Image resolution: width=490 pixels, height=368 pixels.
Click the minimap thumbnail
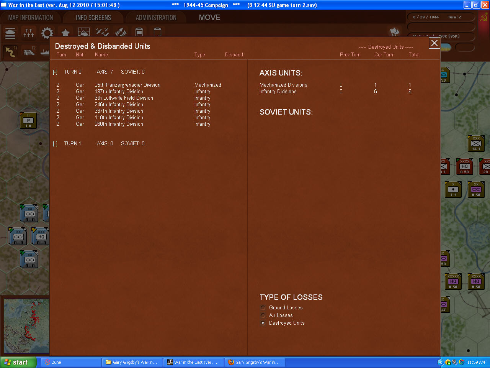click(x=26, y=326)
